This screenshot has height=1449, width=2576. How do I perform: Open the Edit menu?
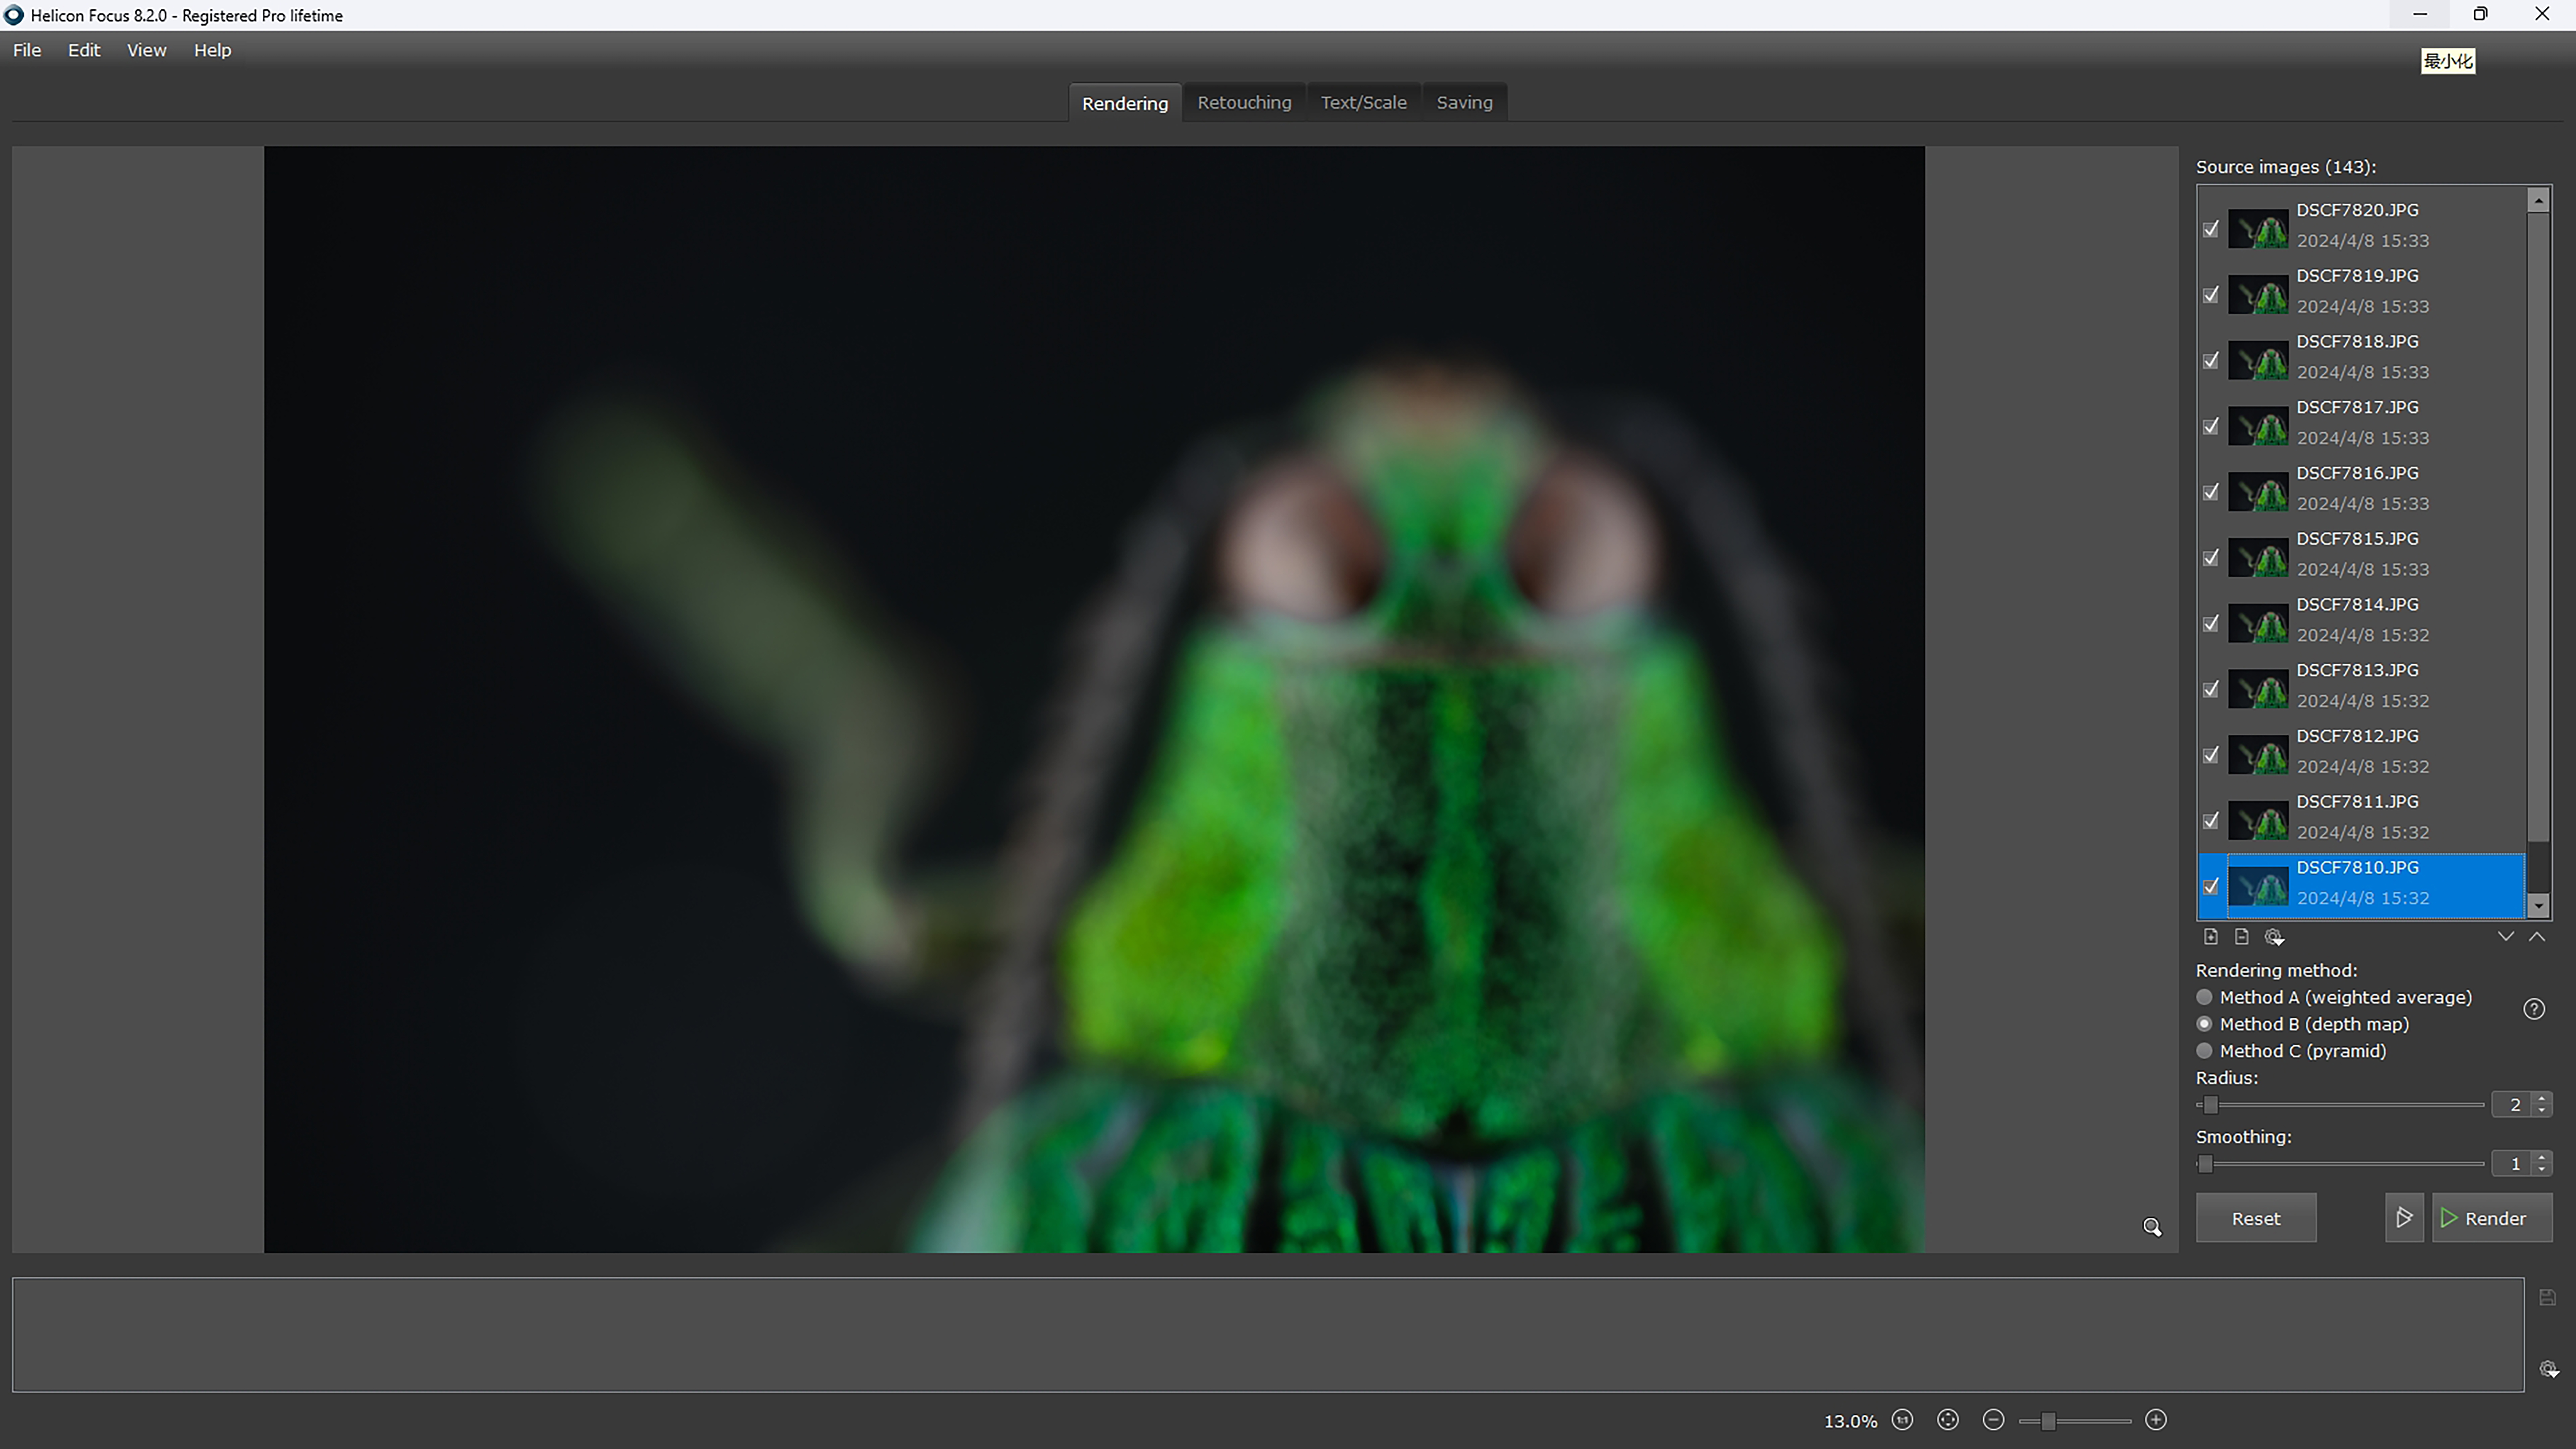pyautogui.click(x=84, y=50)
